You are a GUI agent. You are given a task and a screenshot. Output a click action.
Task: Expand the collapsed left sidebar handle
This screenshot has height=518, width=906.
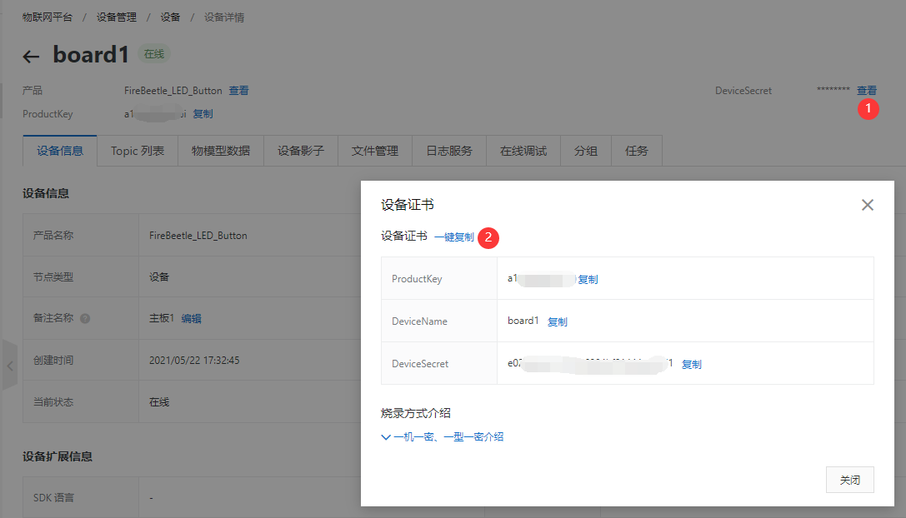click(x=10, y=366)
